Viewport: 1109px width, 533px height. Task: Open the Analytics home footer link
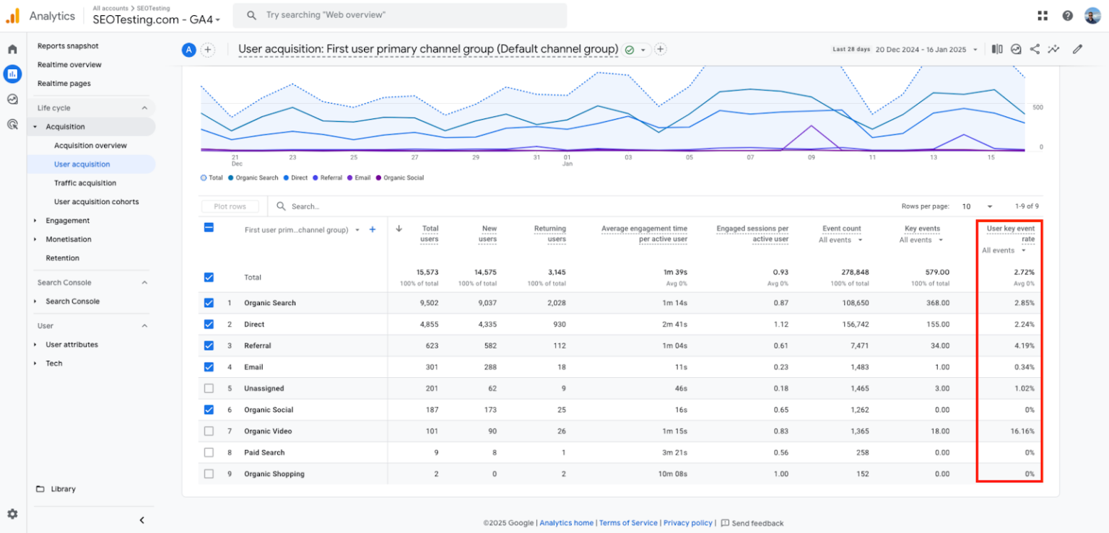[567, 523]
